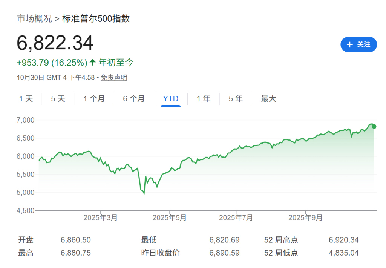Select the 5 天 time range tab
Image resolution: width=386 pixels, height=268 pixels.
(x=58, y=99)
